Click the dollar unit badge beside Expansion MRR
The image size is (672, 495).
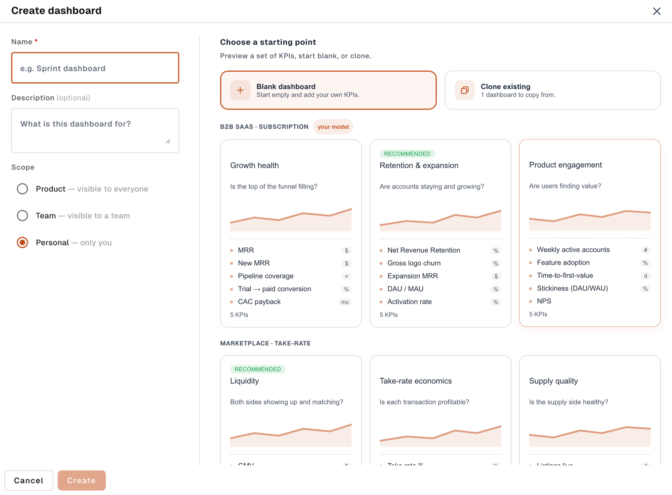(x=496, y=276)
